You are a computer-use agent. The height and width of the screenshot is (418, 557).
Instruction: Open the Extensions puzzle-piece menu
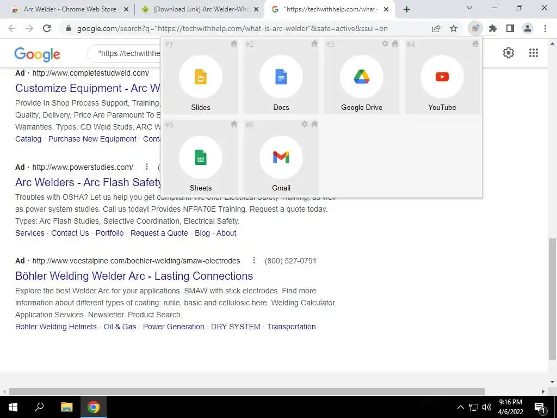[x=493, y=28]
